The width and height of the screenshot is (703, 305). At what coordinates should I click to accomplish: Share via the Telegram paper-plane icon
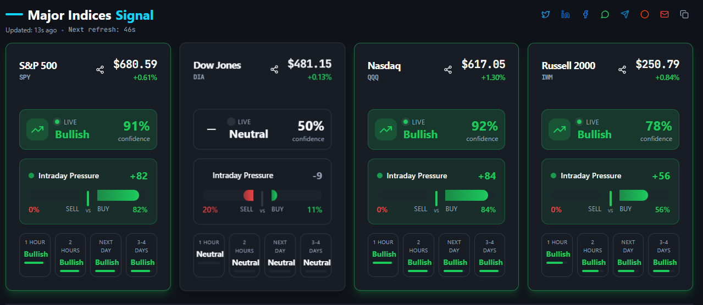[625, 14]
